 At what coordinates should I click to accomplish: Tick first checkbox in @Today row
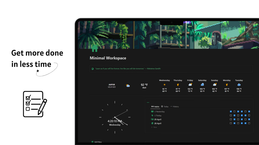pos(231,115)
